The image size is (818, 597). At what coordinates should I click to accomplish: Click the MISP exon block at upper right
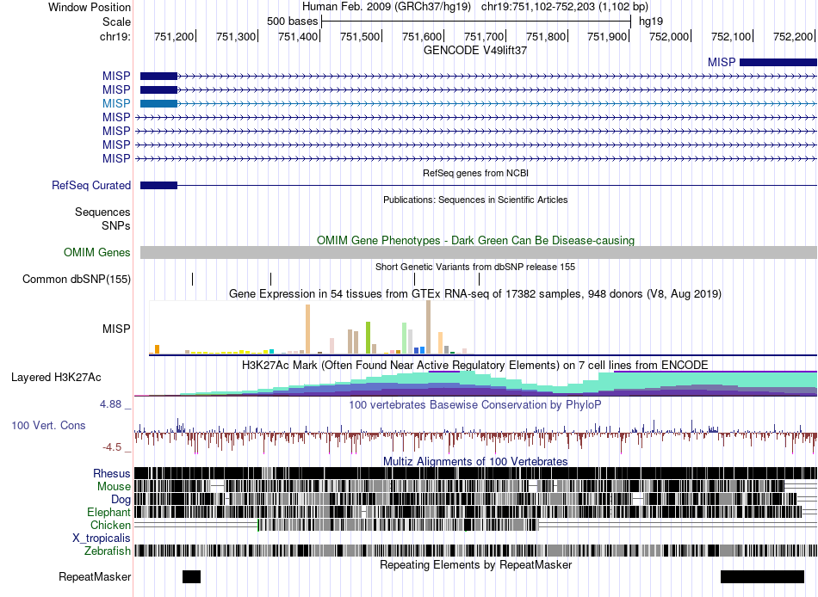[x=778, y=63]
